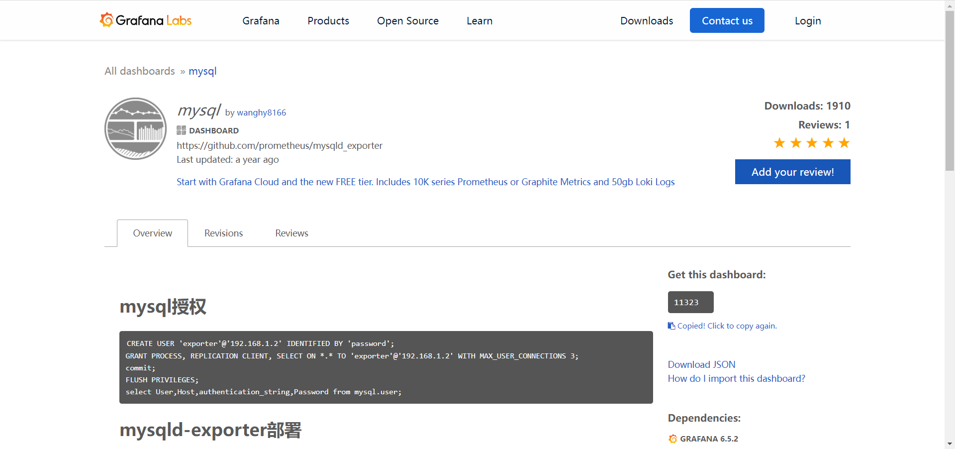This screenshot has width=955, height=449.
Task: Click the mysql授权 heading
Action: tap(163, 307)
